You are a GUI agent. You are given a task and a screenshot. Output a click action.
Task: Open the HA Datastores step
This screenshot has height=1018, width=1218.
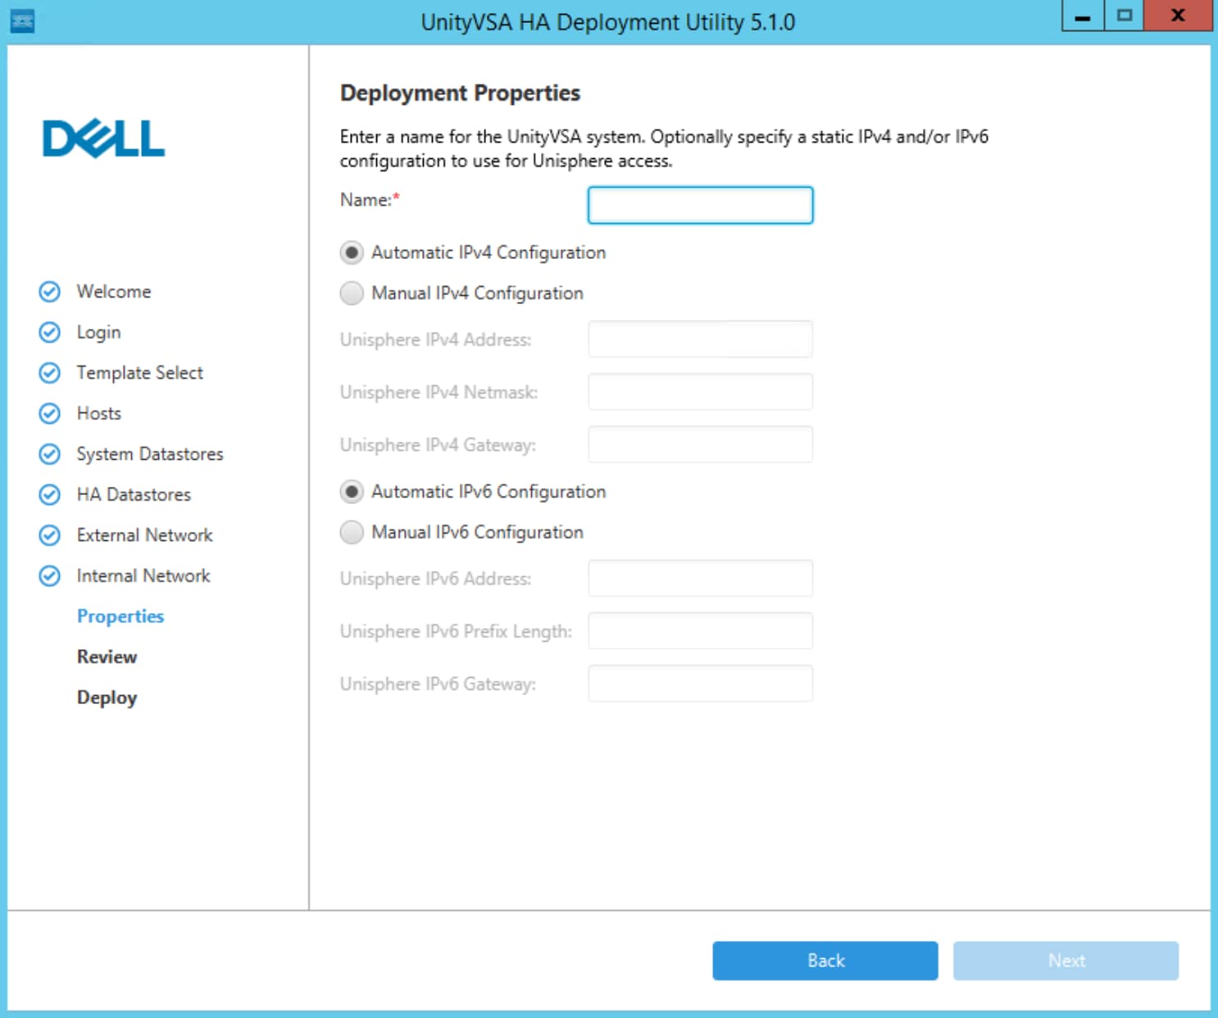pos(134,494)
